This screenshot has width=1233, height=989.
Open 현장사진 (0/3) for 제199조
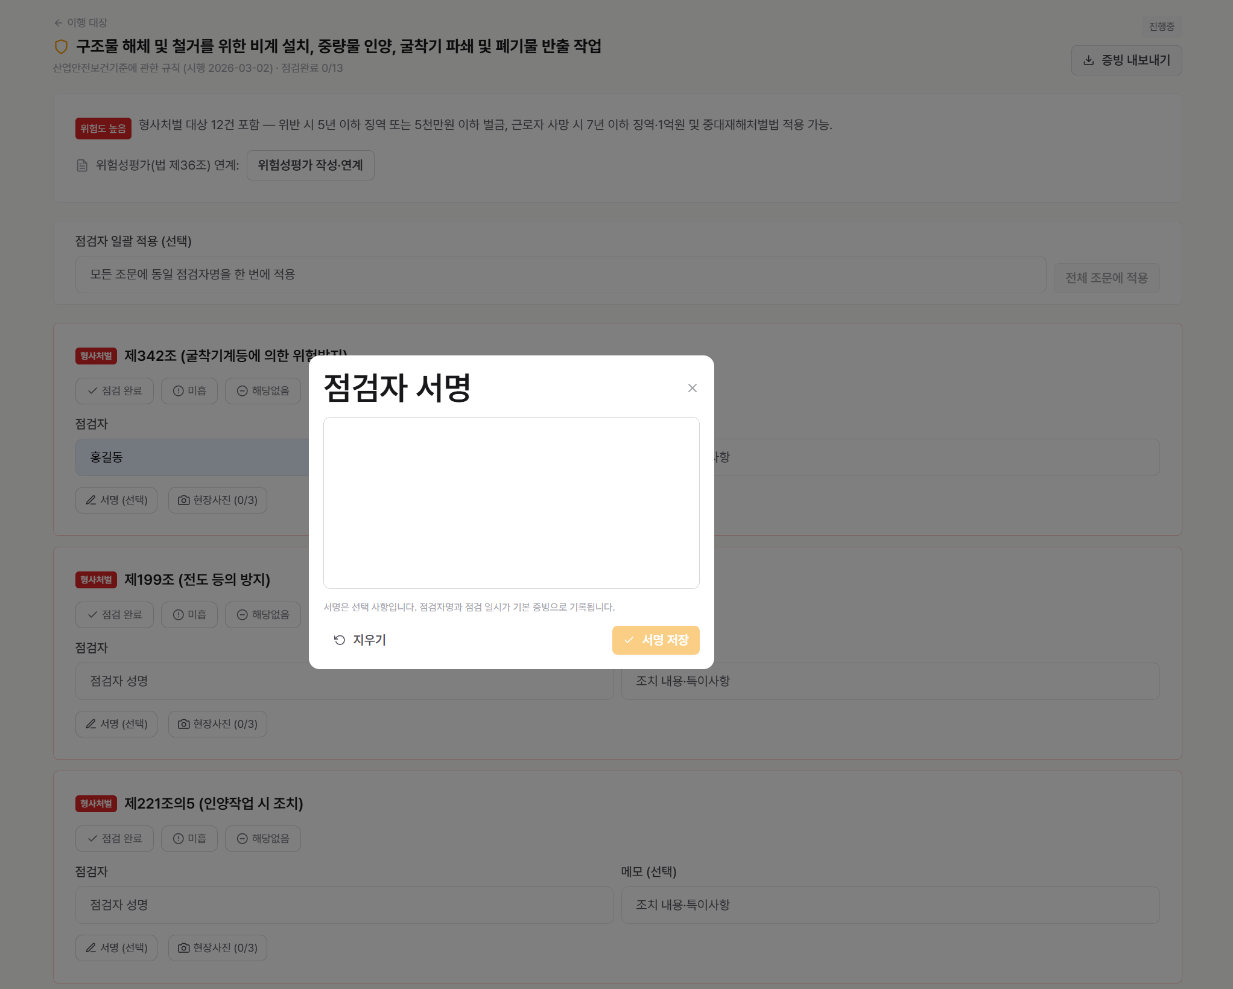coord(218,724)
